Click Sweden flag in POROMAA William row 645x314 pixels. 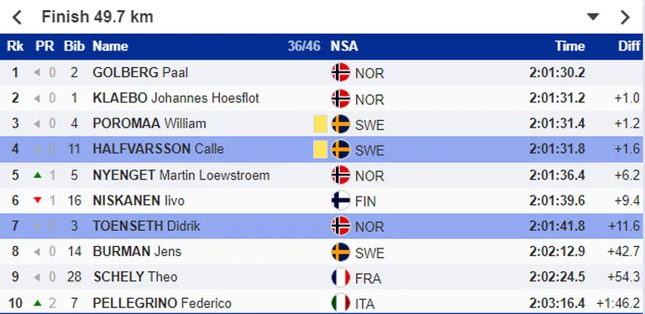tap(341, 123)
